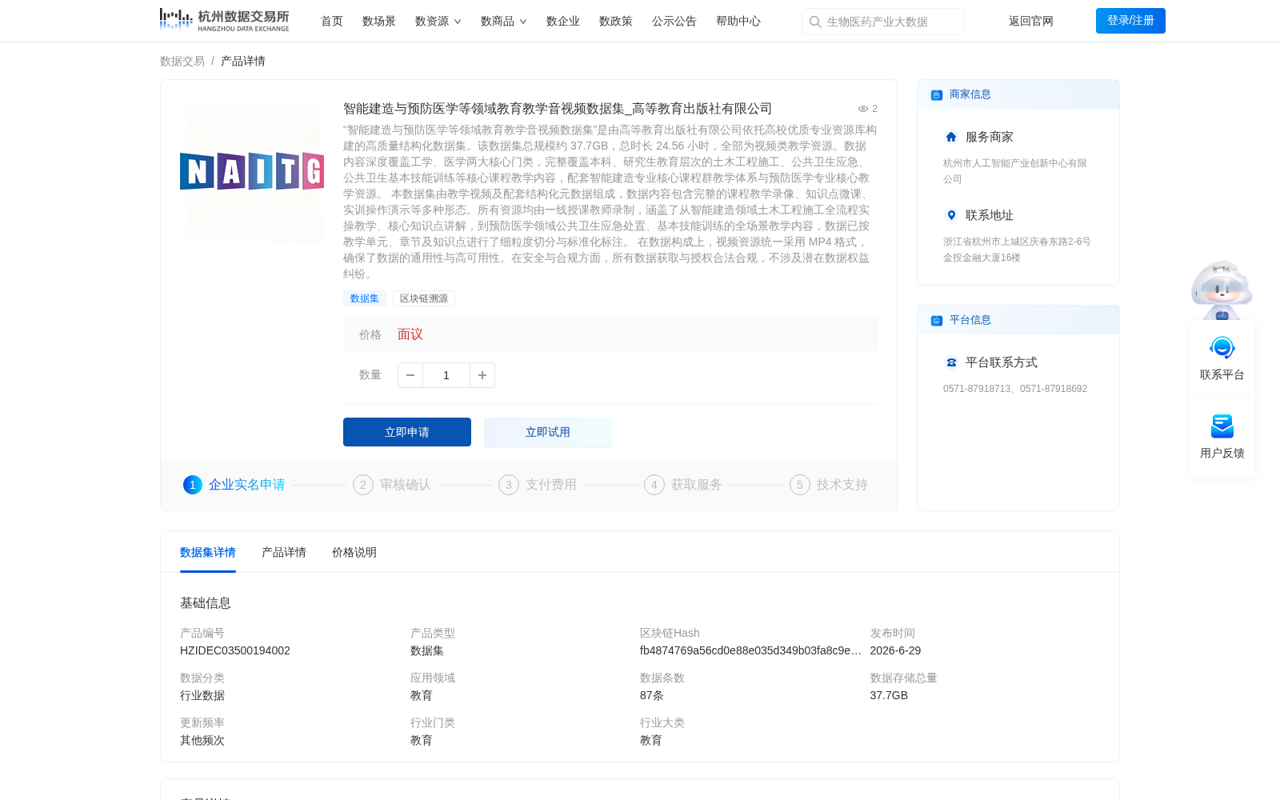Open the 数企业 nav item

click(563, 22)
